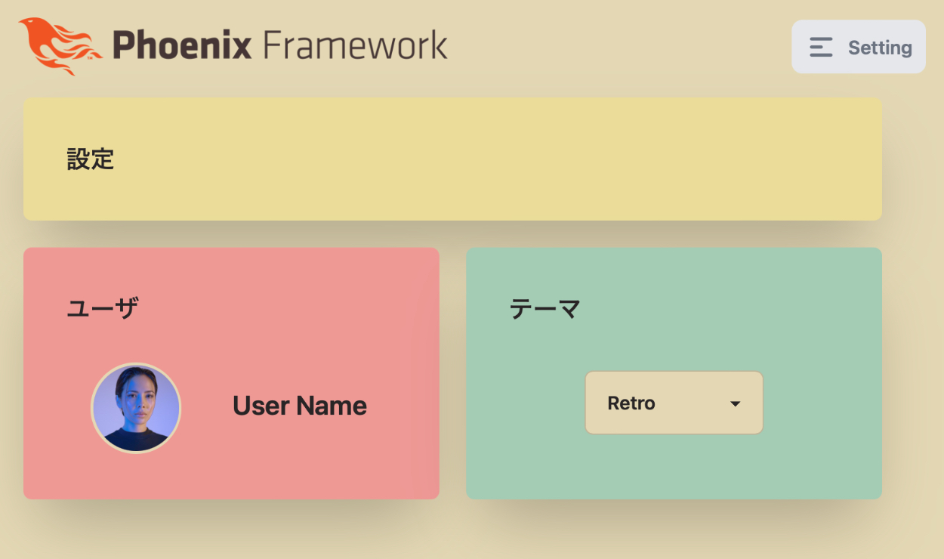Click the ユーザ heading
This screenshot has width=944, height=559.
pos(103,308)
